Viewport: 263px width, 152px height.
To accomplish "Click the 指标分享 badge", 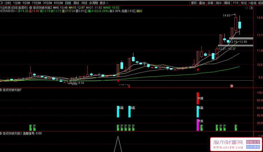I will 253,142.
